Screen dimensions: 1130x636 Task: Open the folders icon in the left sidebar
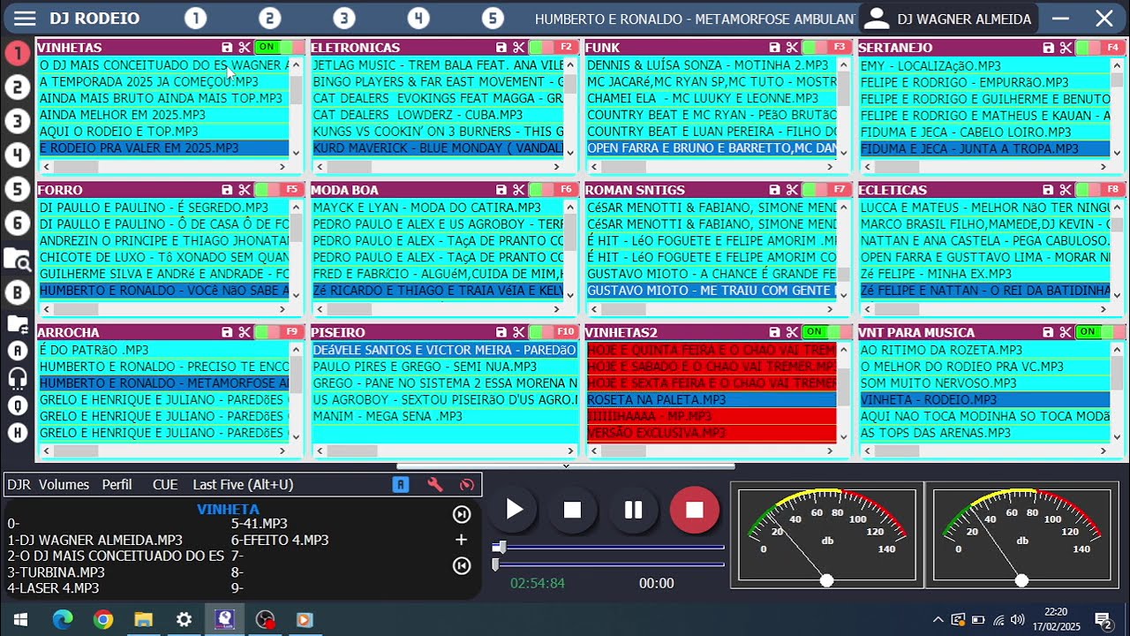(x=18, y=324)
